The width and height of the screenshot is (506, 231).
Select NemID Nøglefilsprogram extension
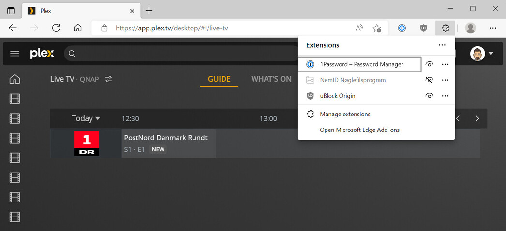point(359,80)
